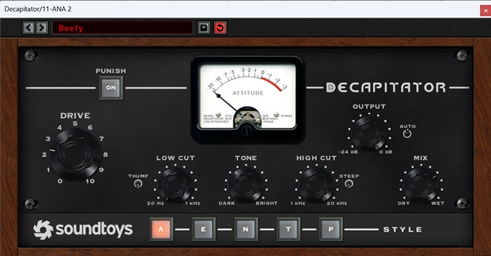Go to next preset with right arrow
This screenshot has height=256, width=491.
[41, 28]
